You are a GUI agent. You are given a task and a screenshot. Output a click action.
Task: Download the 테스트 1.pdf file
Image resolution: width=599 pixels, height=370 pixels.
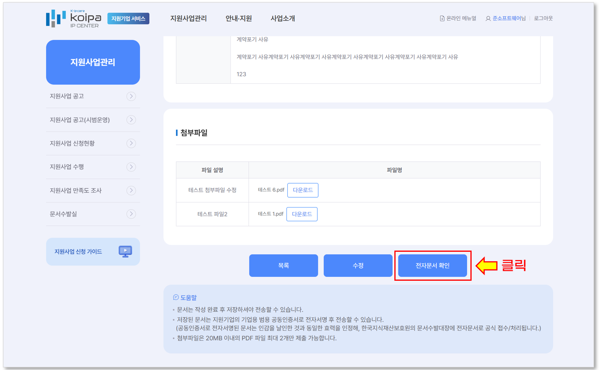tap(302, 214)
